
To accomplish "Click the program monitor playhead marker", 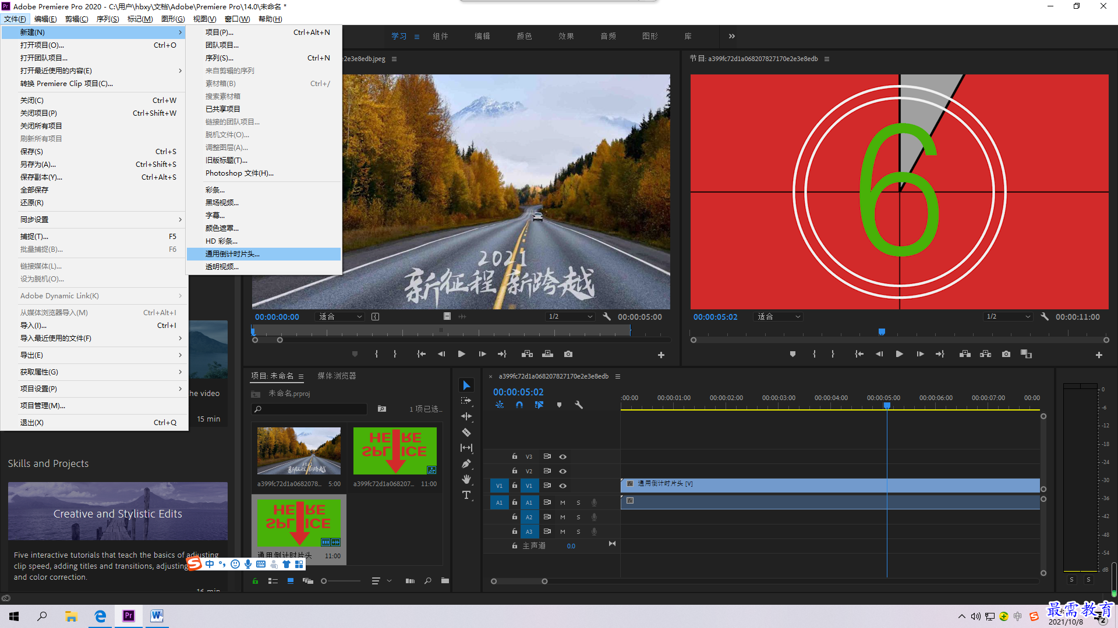I will coord(882,332).
